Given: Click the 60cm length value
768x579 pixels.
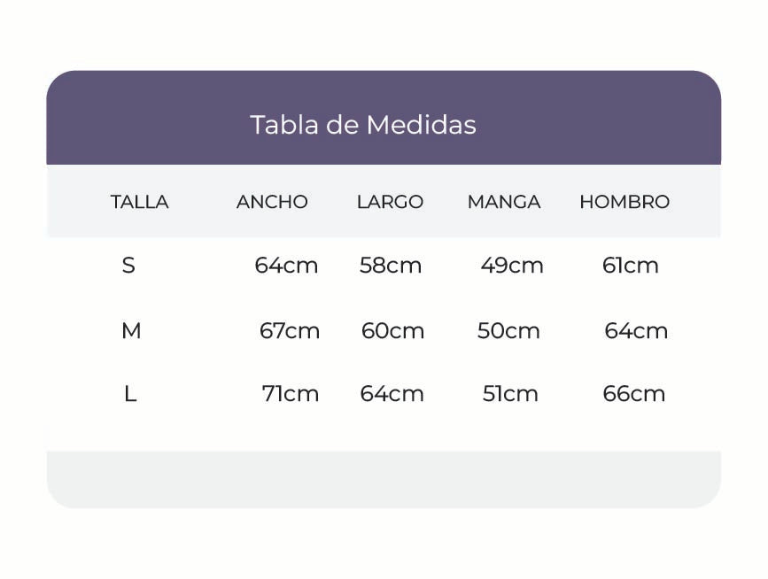Looking at the screenshot, I should coord(392,331).
